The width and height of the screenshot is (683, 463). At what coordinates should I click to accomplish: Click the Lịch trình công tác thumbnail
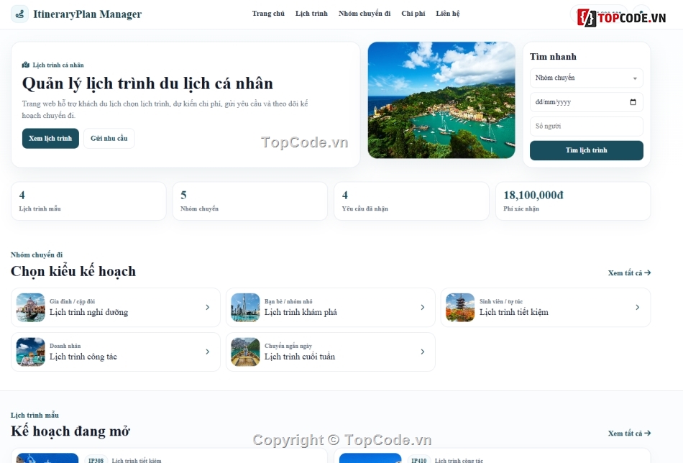click(x=30, y=352)
